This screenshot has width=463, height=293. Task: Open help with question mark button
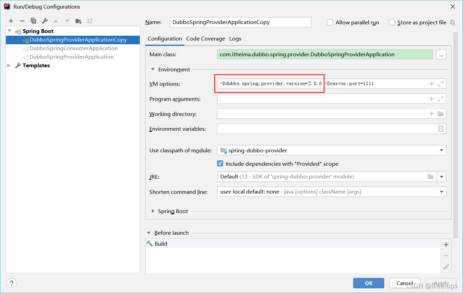[12, 283]
